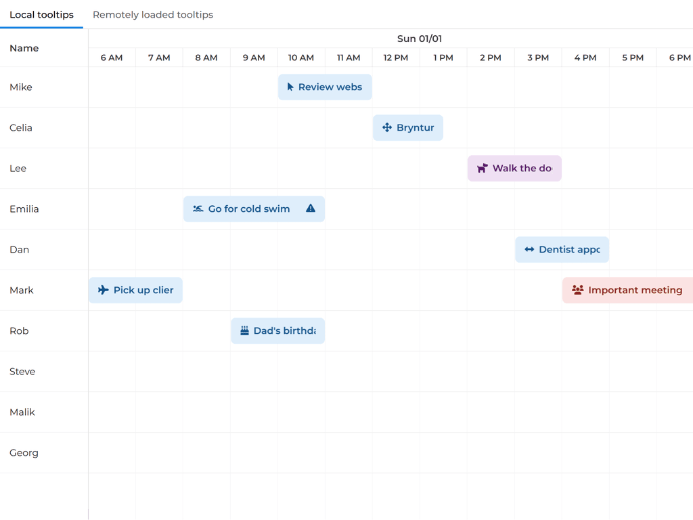Screen dimensions: 693x520
Task: Open the Important meeting event text
Action: (x=635, y=290)
